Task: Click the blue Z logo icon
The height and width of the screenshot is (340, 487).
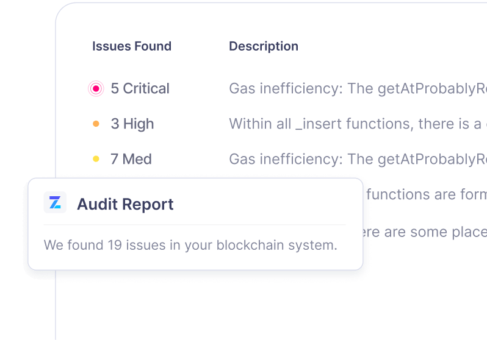Action: tap(55, 202)
